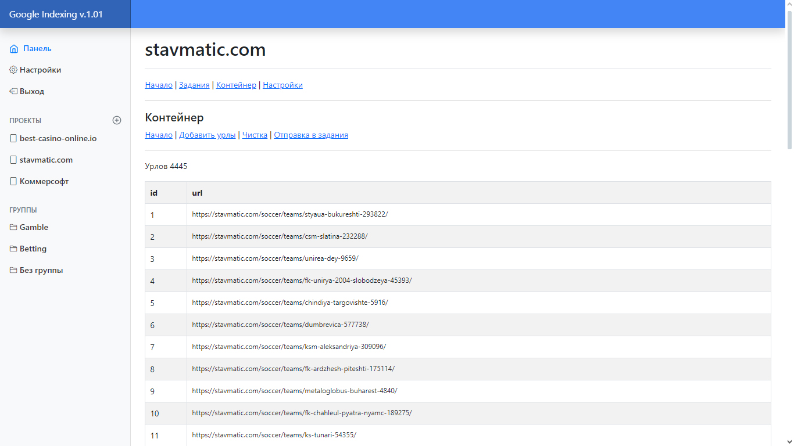Add a new project with the plus icon
The image size is (794, 446).
[117, 120]
